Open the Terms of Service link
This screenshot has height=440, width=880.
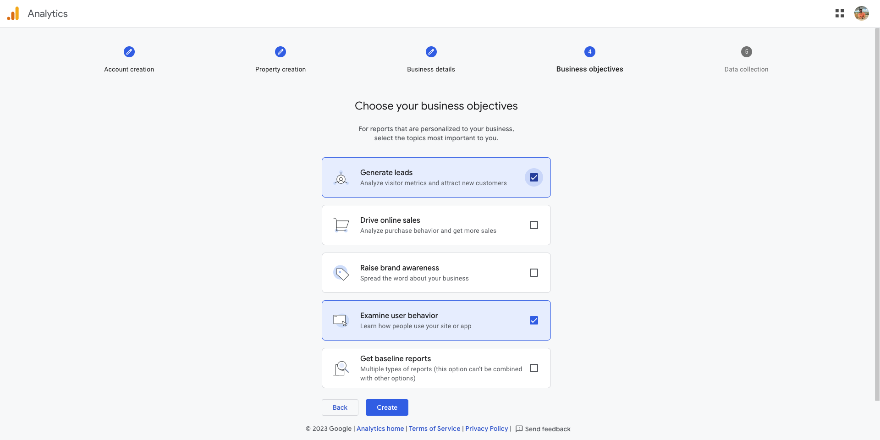pos(434,429)
